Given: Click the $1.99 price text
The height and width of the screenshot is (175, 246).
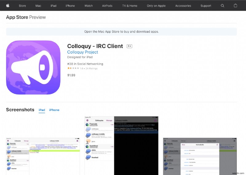Looking at the screenshot, I should pos(71,75).
